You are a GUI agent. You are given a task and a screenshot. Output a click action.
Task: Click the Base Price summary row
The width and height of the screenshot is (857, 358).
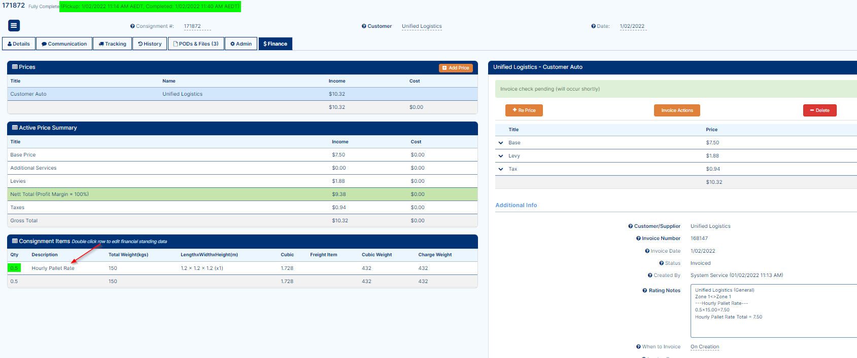[243, 155]
